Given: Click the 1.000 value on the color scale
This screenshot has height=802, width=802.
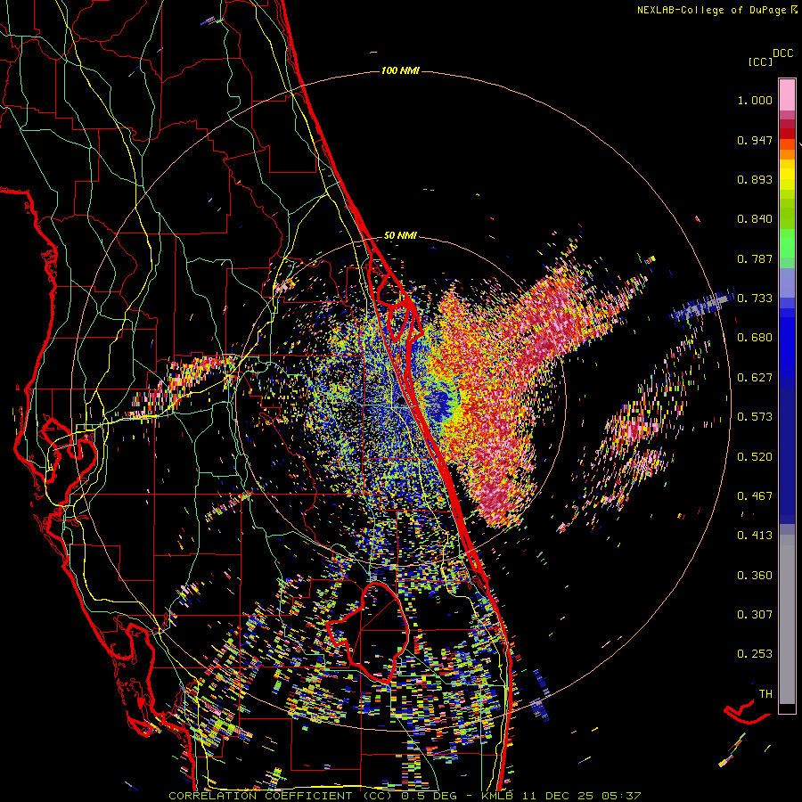Looking at the screenshot, I should tap(755, 100).
